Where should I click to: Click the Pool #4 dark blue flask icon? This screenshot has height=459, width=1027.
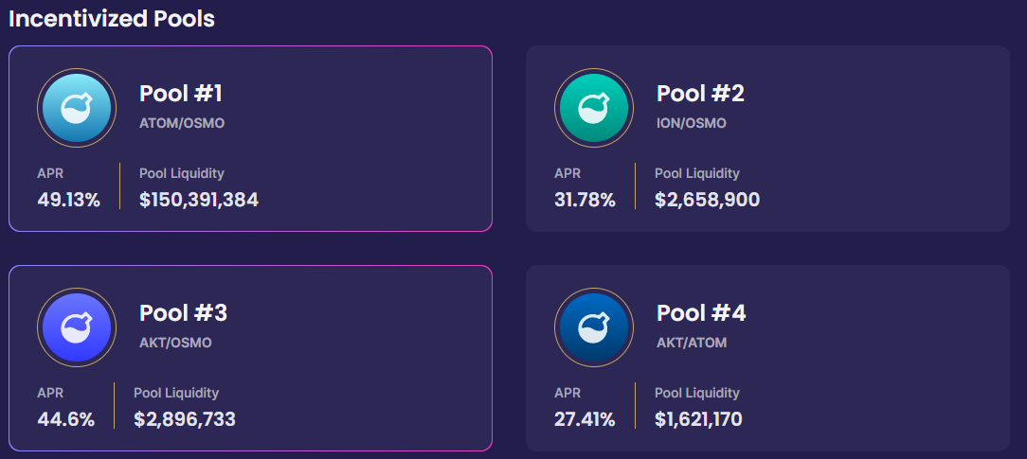(593, 327)
